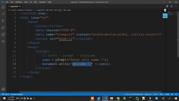Follow the page.js link on line 7
Viewport: 179px width, 101px height.
(x=66, y=39)
